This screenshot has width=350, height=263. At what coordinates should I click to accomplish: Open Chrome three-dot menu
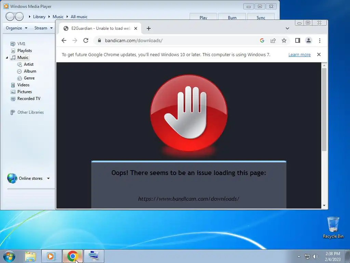point(320,40)
